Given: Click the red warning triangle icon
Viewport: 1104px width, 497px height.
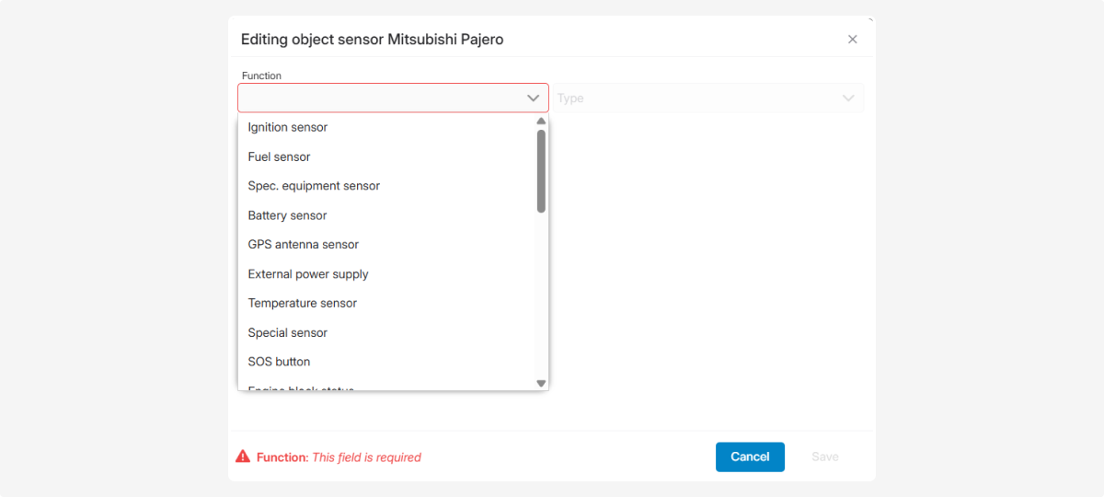Looking at the screenshot, I should [x=243, y=457].
